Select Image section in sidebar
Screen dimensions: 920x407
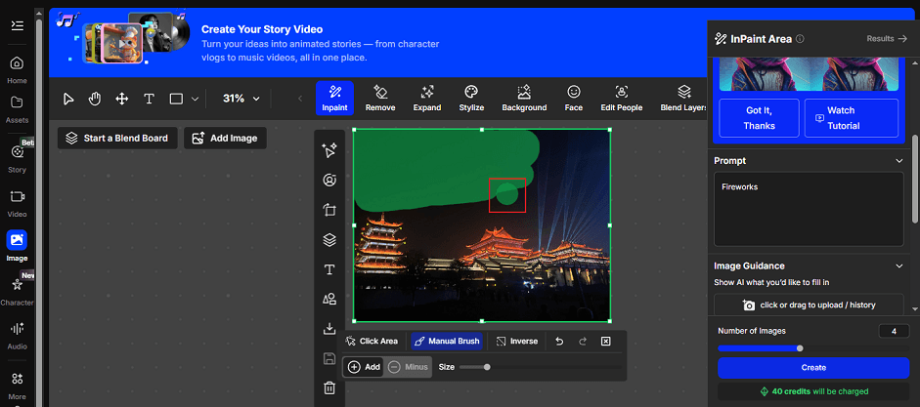[17, 247]
